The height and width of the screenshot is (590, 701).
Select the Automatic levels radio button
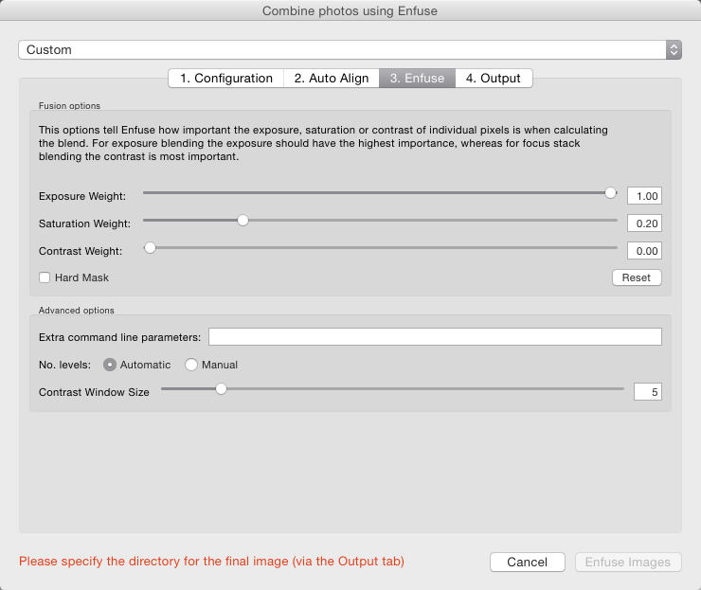(110, 365)
